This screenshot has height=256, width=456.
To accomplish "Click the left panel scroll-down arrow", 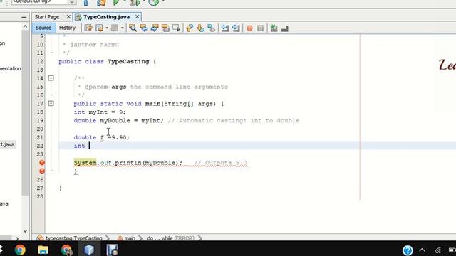I will [25, 231].
